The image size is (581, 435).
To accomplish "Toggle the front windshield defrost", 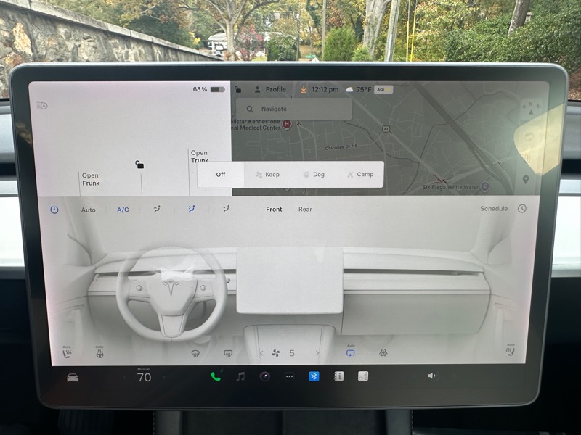I will pyautogui.click(x=196, y=354).
